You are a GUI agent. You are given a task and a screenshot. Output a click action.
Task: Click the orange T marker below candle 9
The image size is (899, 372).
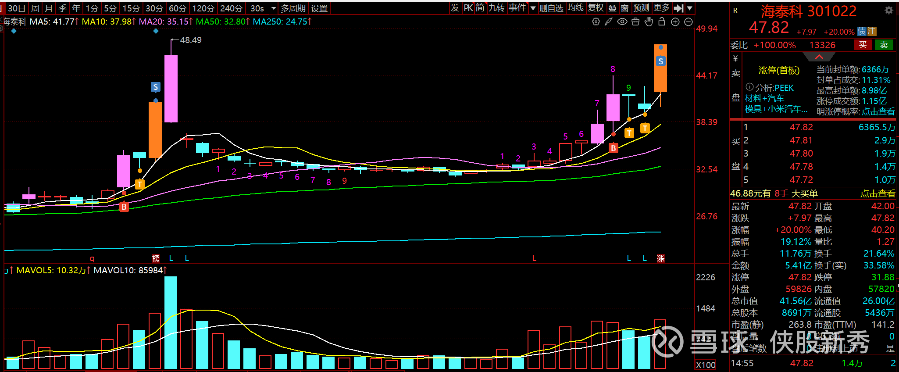629,133
